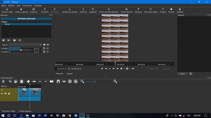
Task: Step the player timecode spinner
Action: [x=69, y=69]
